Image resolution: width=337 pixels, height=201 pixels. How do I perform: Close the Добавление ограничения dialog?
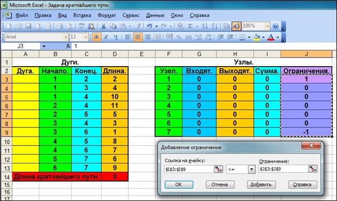(311, 146)
